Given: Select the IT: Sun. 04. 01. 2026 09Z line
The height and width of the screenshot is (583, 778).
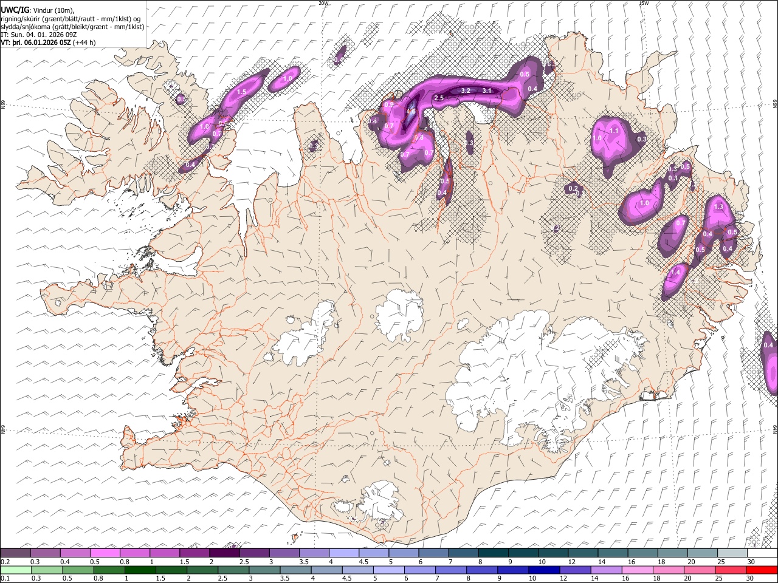Looking at the screenshot, I should (x=38, y=35).
